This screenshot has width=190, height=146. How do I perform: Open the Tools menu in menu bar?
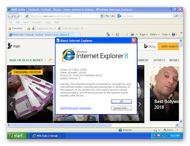tap(48, 22)
